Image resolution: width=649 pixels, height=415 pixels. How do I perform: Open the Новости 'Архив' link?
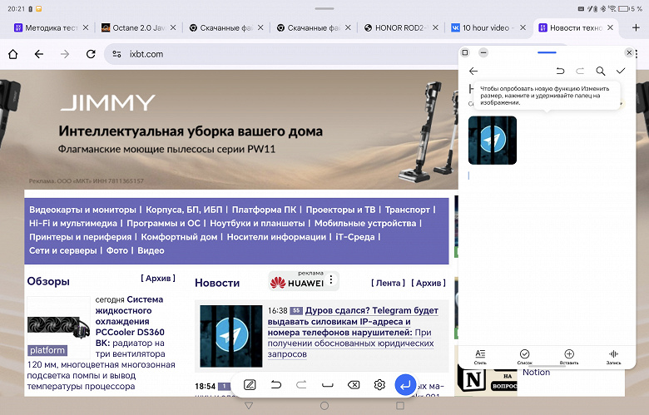tap(429, 283)
